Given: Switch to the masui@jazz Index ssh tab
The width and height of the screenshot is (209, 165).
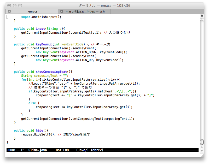Looking at the screenshot, I should point(85,11).
